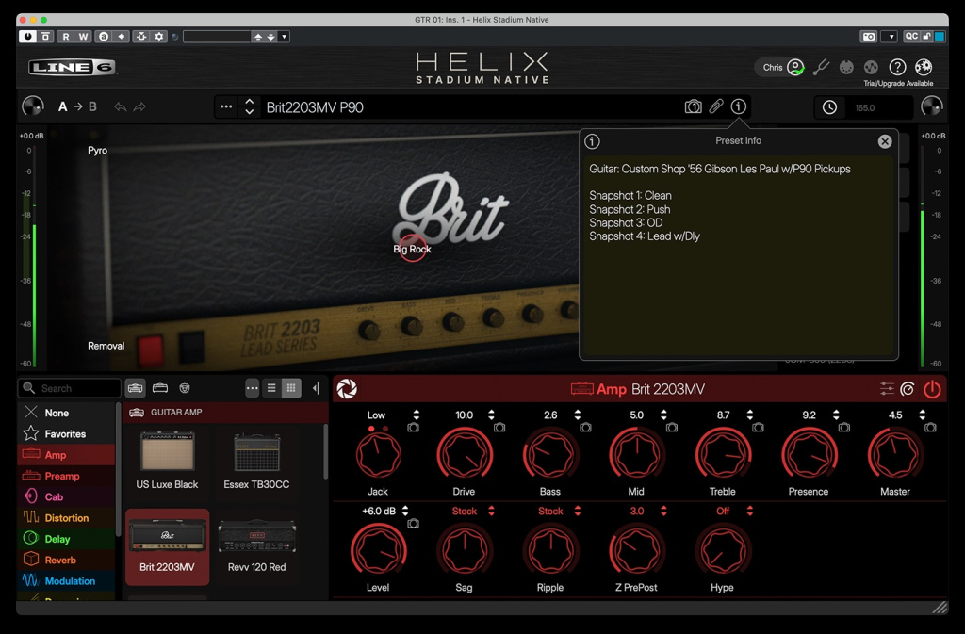Toggle the host plugin bypass power button
Screen dimensions: 965x634
[x=27, y=37]
